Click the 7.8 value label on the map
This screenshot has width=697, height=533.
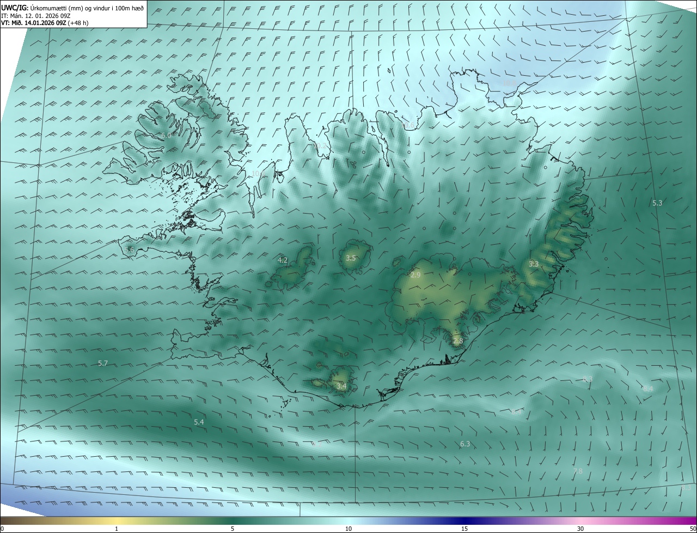click(x=578, y=471)
